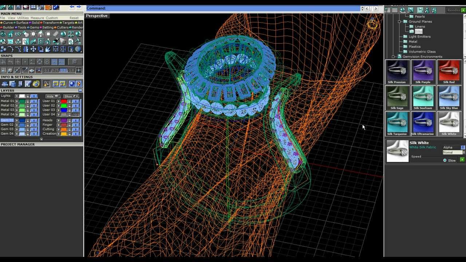Click the Render button with green arrow
The width and height of the screenshot is (466, 262).
(x=455, y=10)
